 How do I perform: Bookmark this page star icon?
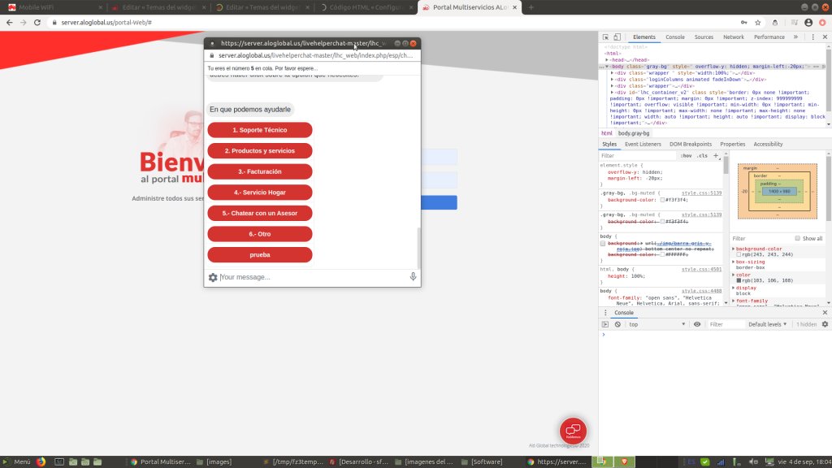758,22
